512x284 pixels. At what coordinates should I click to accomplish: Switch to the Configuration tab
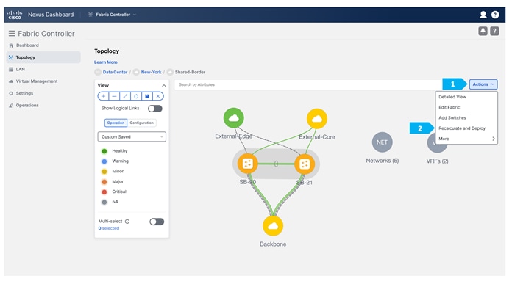pos(141,123)
